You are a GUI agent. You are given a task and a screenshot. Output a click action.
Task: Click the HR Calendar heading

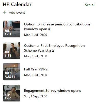[17, 4]
